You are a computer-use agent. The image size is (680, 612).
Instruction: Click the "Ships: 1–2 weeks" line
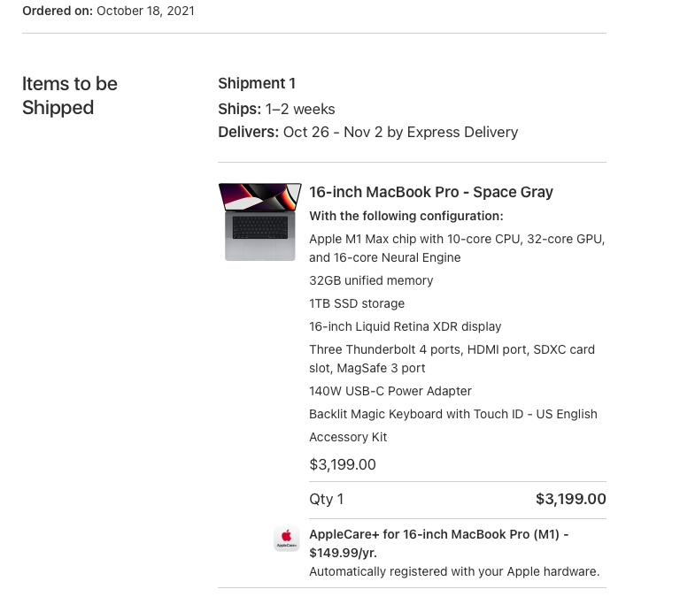[x=276, y=109]
